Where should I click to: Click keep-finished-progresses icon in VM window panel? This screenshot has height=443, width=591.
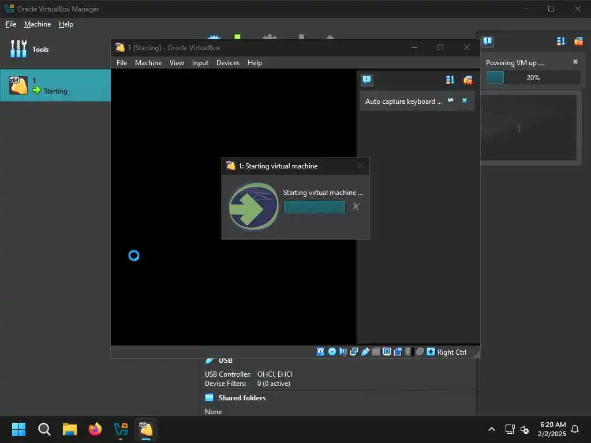coord(450,80)
